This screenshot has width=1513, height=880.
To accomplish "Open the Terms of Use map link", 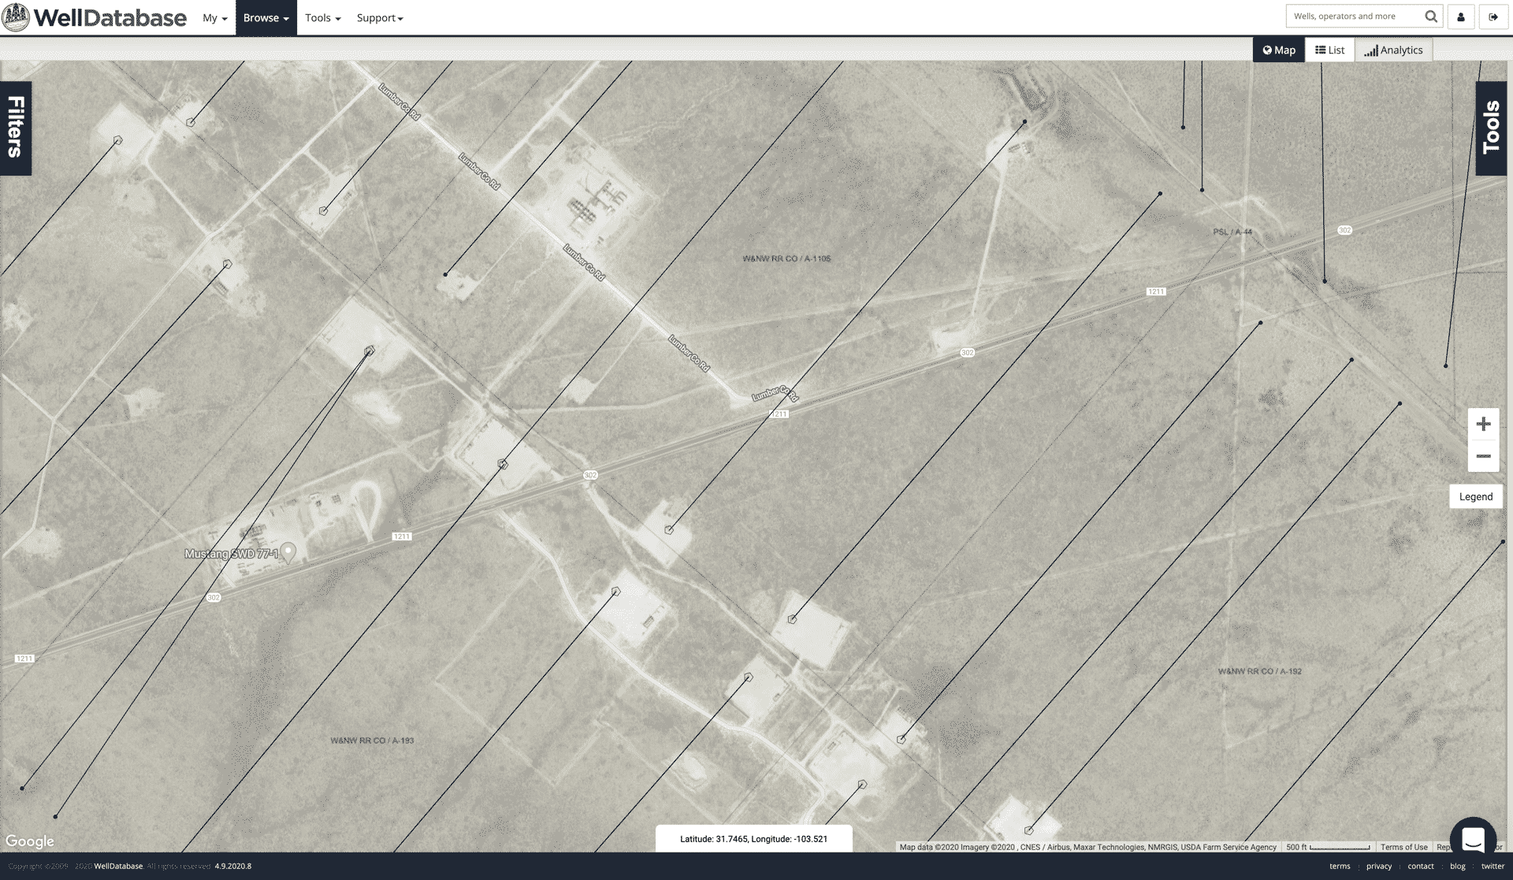I will (x=1403, y=847).
